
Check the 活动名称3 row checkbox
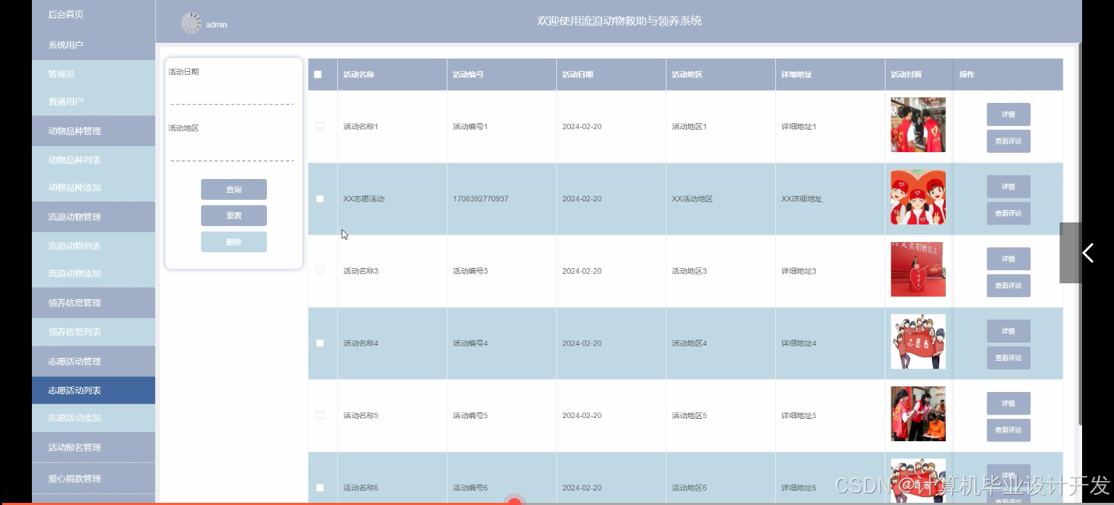point(320,271)
